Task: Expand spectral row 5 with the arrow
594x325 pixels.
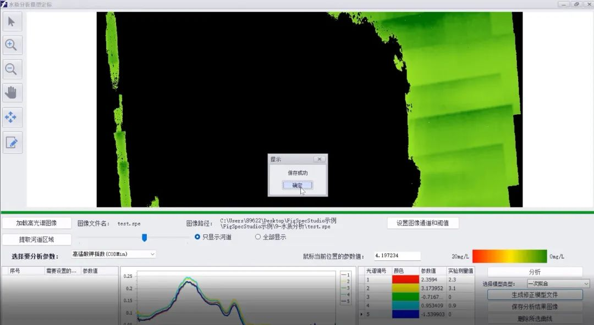Action: click(361, 315)
